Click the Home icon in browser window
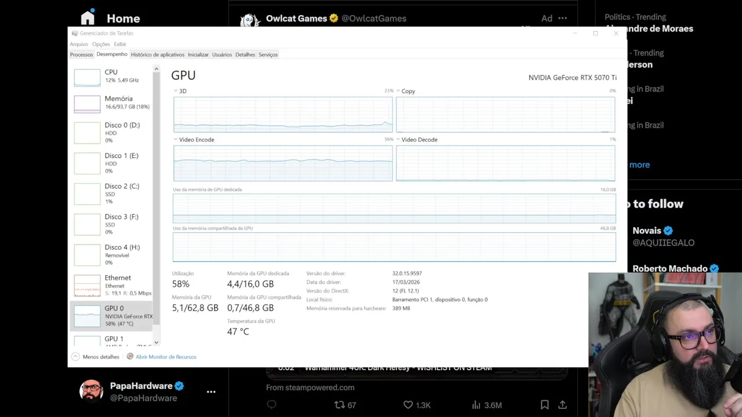 [88, 17]
